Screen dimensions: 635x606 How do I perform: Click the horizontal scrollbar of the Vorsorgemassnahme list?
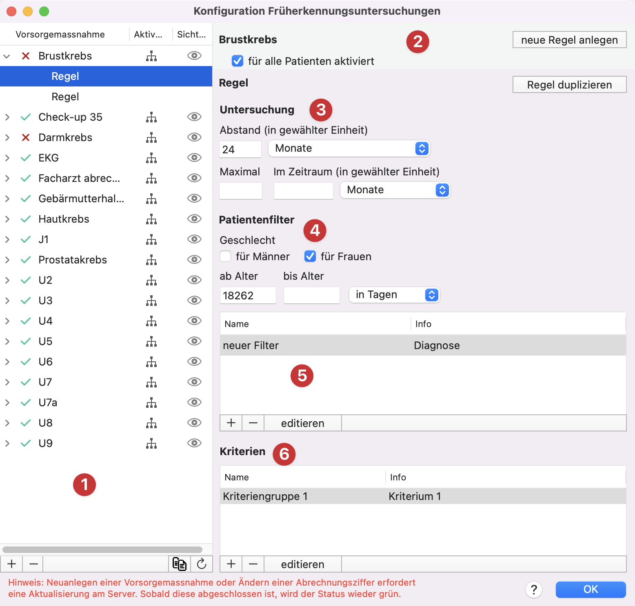pyautogui.click(x=102, y=549)
